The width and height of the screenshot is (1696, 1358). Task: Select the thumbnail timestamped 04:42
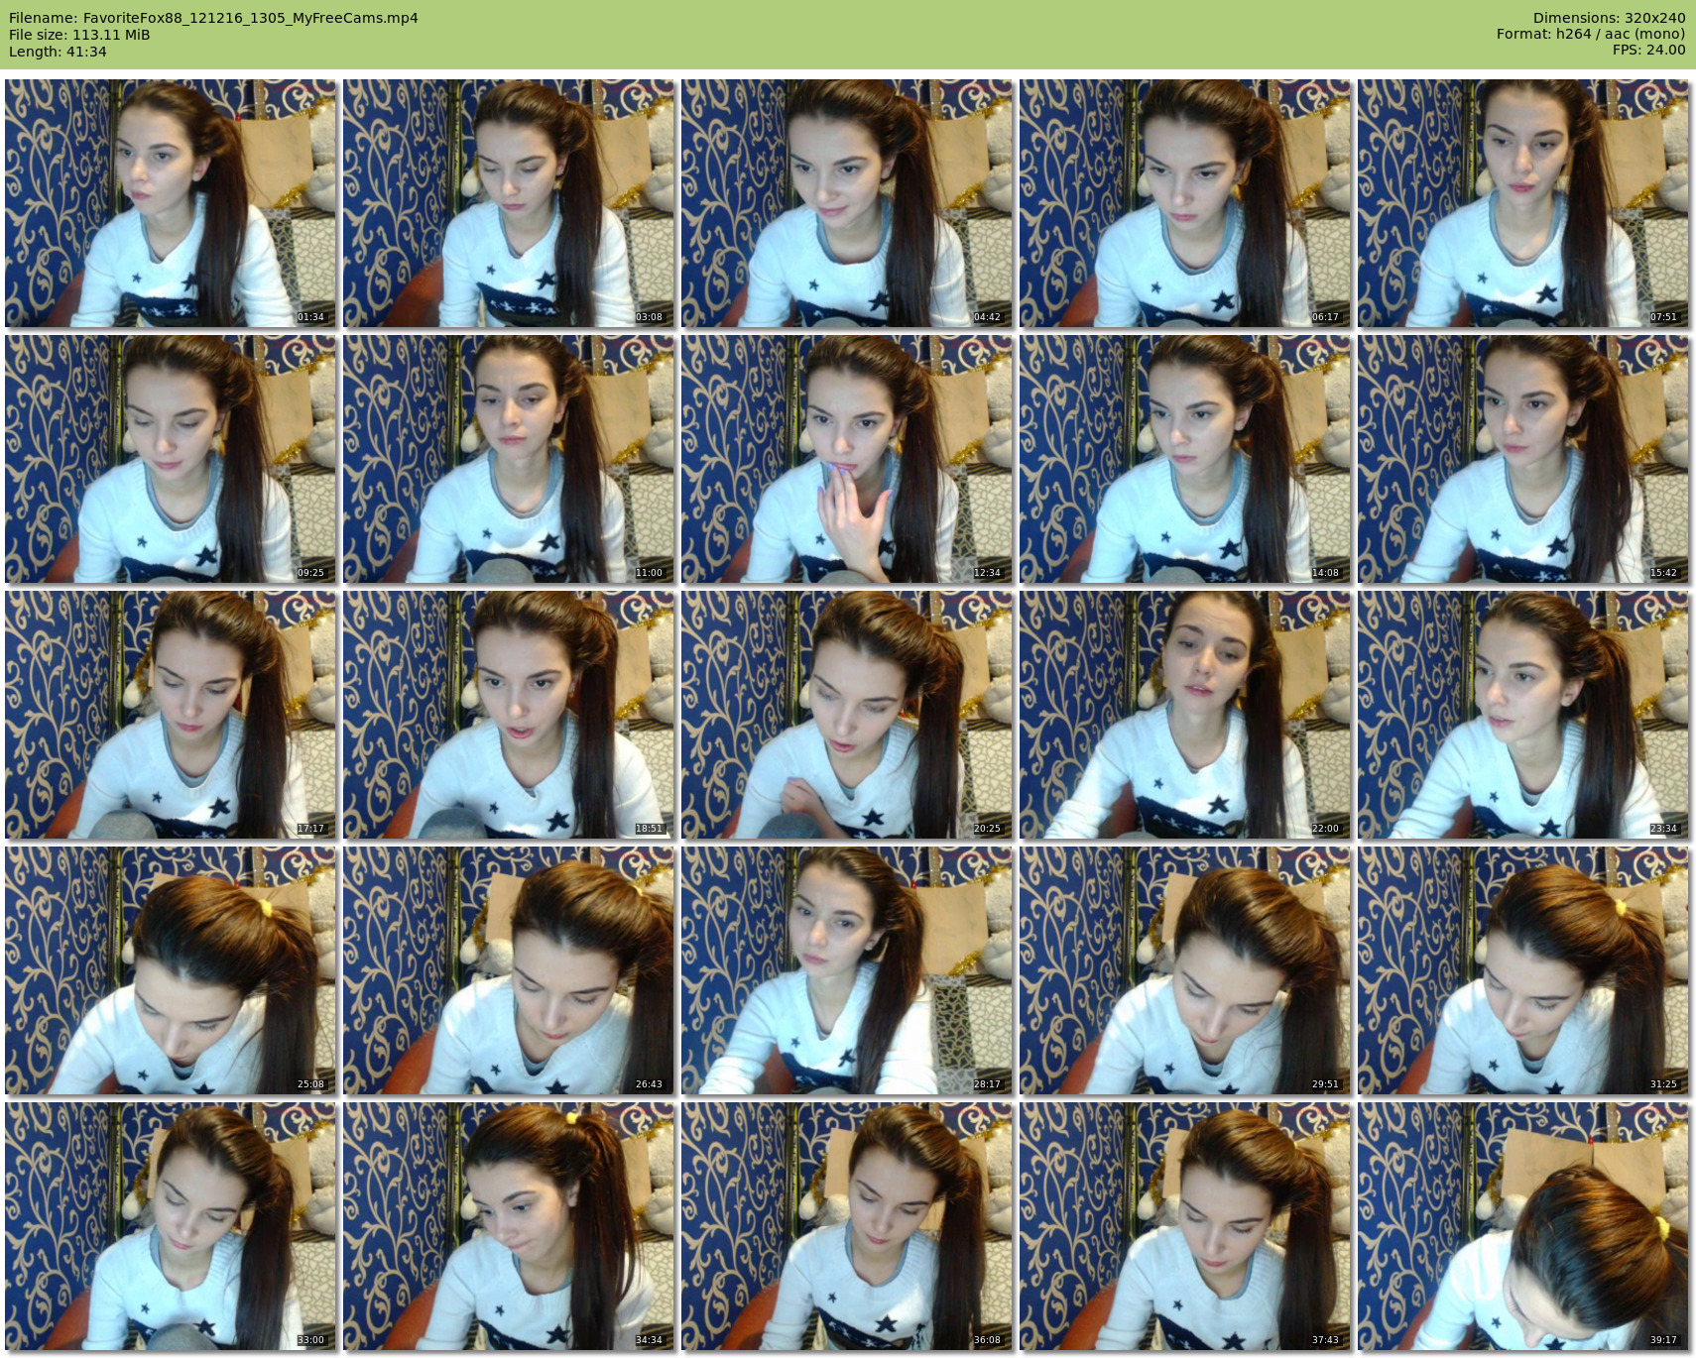pyautogui.click(x=847, y=203)
